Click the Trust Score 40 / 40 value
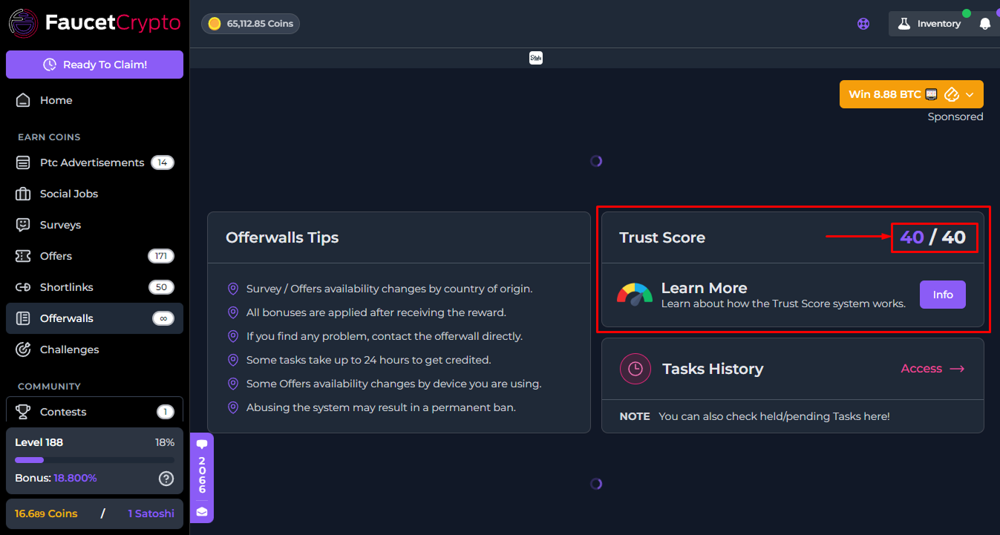The image size is (1000, 535). coord(933,237)
